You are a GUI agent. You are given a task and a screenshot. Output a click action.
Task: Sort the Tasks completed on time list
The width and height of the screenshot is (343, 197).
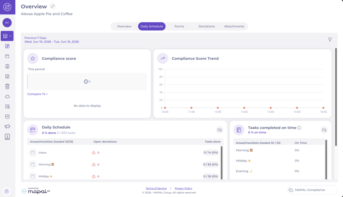324,130
